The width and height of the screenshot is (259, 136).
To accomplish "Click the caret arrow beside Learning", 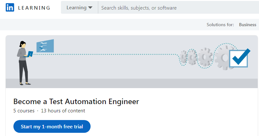I will tap(90, 8).
